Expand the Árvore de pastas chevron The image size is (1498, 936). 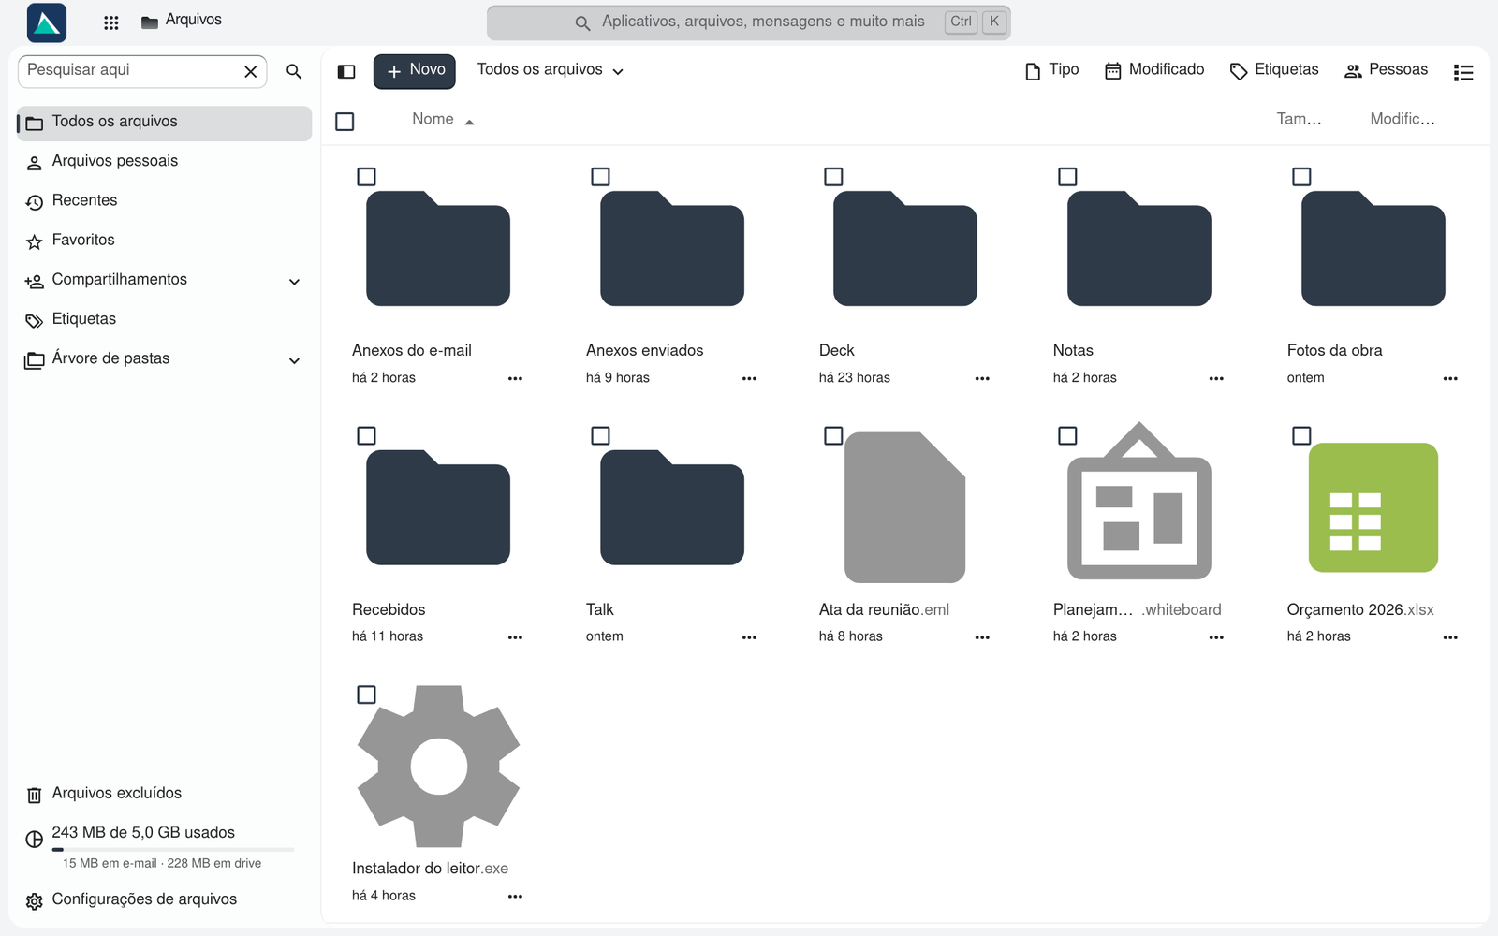[x=294, y=360]
